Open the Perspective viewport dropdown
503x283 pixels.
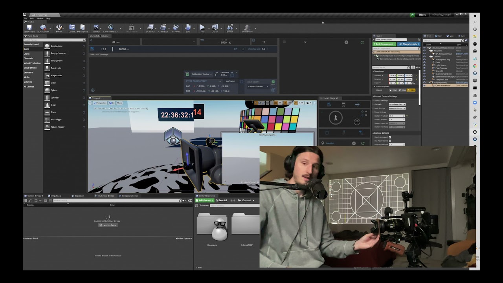pos(100,103)
